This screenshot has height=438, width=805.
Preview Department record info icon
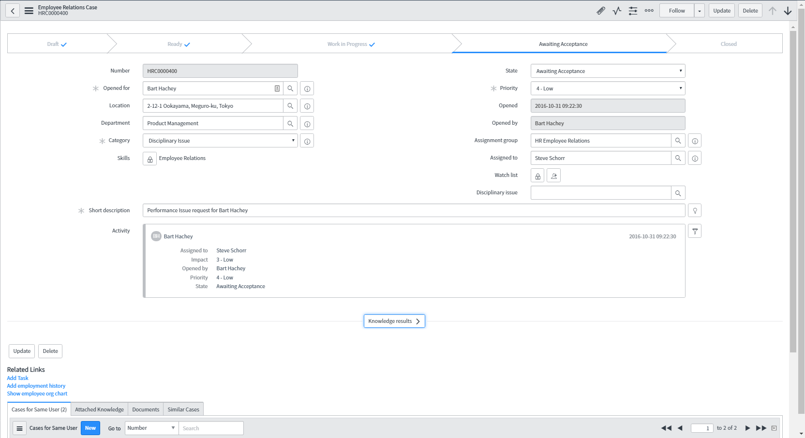[x=307, y=123]
